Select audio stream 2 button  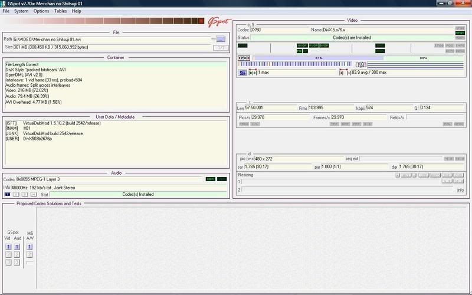[x=17, y=195]
